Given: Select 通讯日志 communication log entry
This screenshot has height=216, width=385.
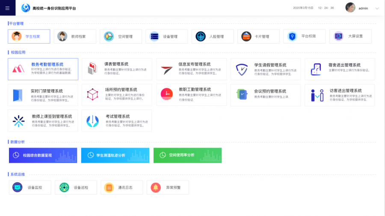Looking at the screenshot, I should click(122, 187).
